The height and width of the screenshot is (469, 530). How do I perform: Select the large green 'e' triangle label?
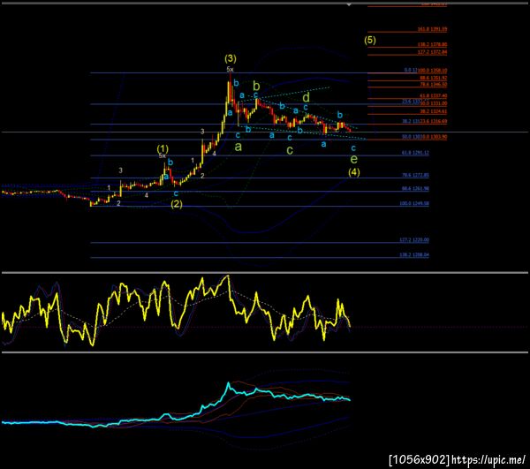(354, 158)
